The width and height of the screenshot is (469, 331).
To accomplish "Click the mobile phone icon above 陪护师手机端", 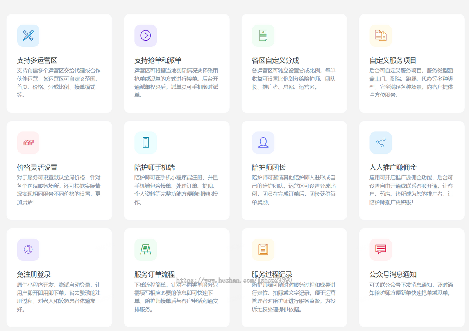I will click(146, 143).
